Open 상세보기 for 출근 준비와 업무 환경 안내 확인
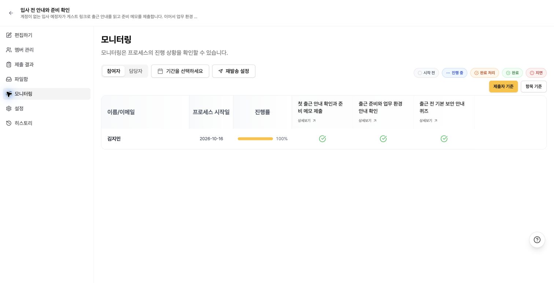The height and width of the screenshot is (283, 554). click(368, 121)
